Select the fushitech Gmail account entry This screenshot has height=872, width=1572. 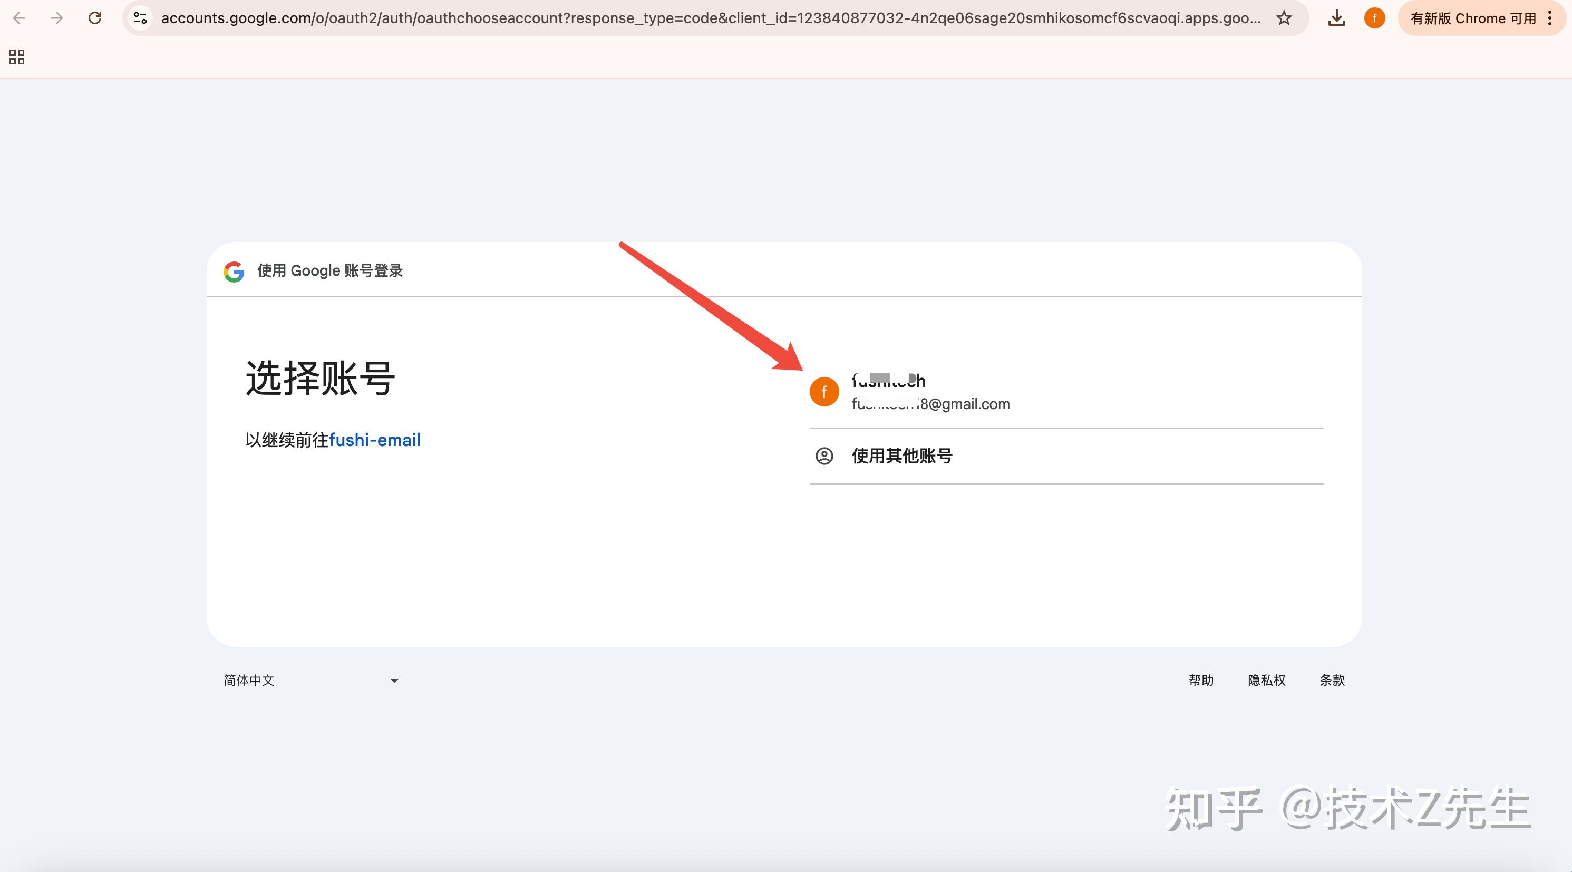click(x=976, y=392)
